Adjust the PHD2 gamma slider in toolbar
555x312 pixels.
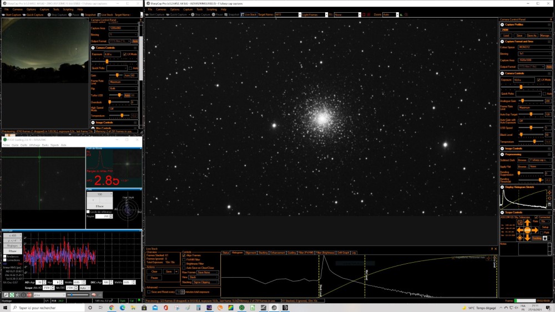pos(78,295)
